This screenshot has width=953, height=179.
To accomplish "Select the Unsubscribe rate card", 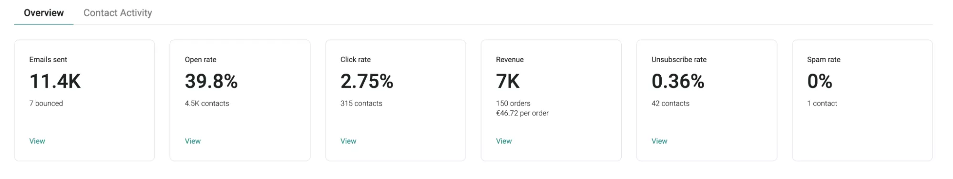I will tap(707, 100).
